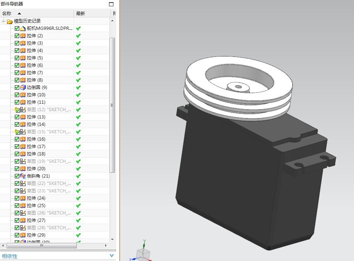Click the 倒斜角 (21) chamfer icon
Screen dimensions: 354x261
point(23,176)
